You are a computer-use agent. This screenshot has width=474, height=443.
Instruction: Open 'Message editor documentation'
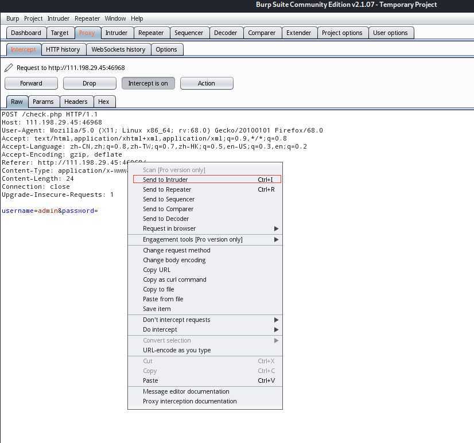coord(205,391)
